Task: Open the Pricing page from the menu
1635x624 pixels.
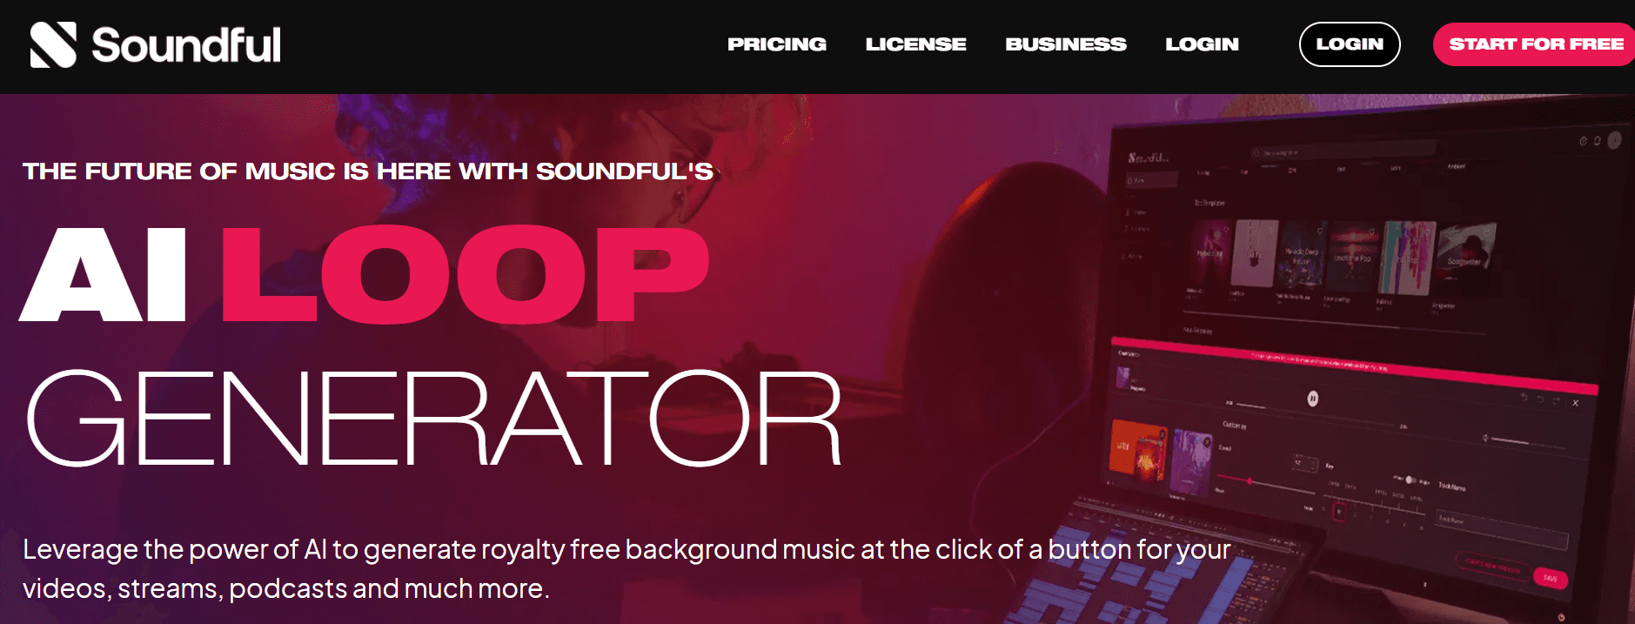Action: 777,44
